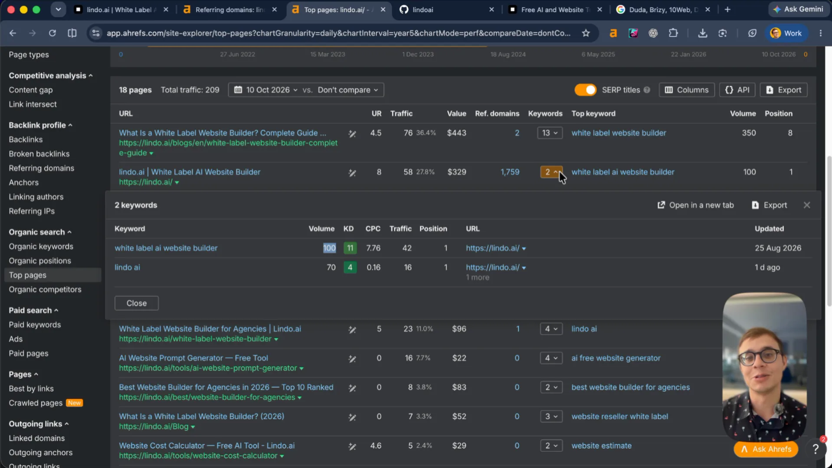Collapse Backlink profile sidebar section
Image resolution: width=832 pixels, height=468 pixels.
tap(40, 125)
